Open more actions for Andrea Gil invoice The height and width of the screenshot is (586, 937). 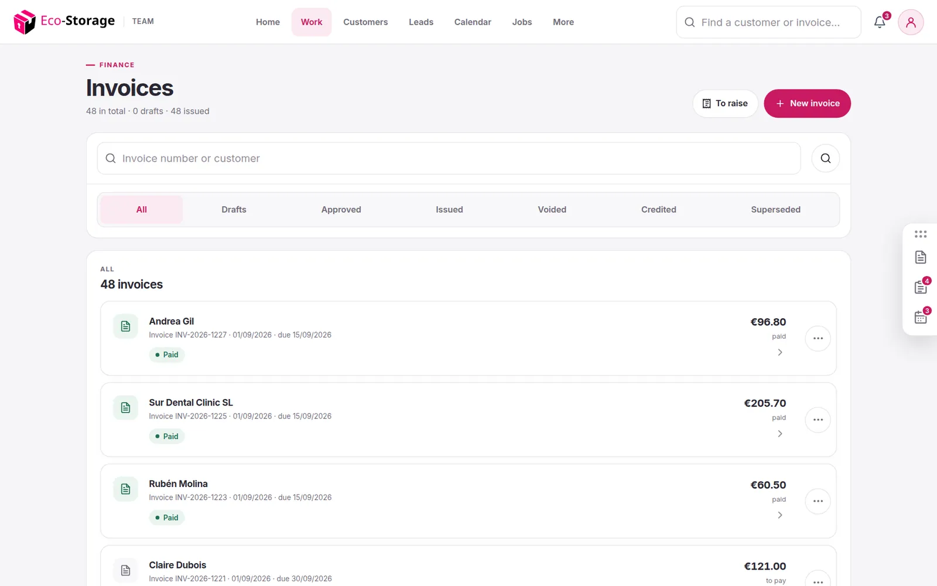pyautogui.click(x=818, y=338)
